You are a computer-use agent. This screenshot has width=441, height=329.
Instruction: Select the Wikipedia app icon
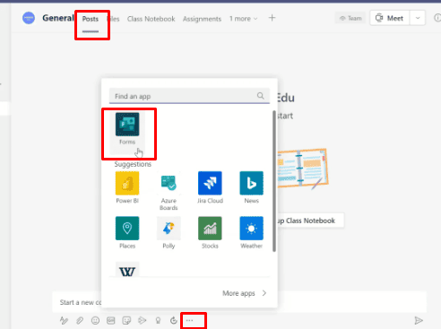coord(127,270)
